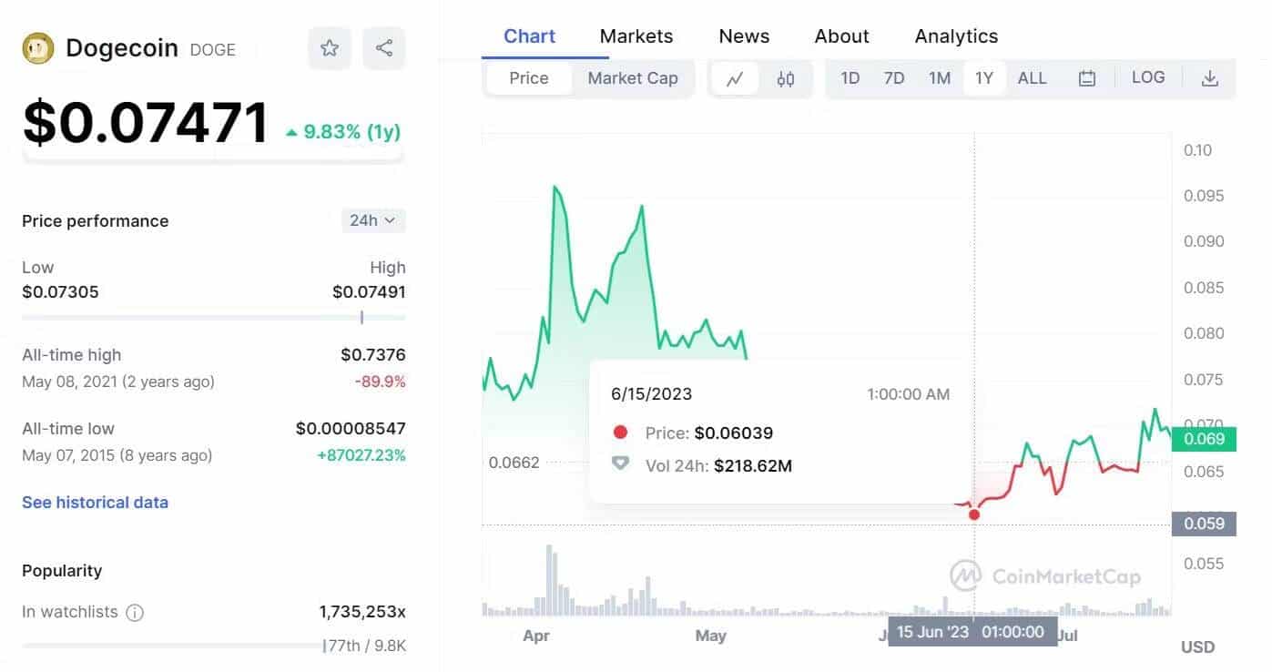Expand the 24h price performance dropdown
The image size is (1272, 672).
[373, 220]
